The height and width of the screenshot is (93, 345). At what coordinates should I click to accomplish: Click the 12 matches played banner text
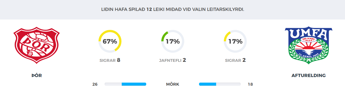pyautogui.click(x=172, y=10)
